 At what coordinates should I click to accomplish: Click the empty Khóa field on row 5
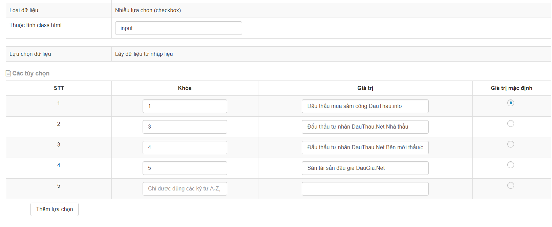185,188
